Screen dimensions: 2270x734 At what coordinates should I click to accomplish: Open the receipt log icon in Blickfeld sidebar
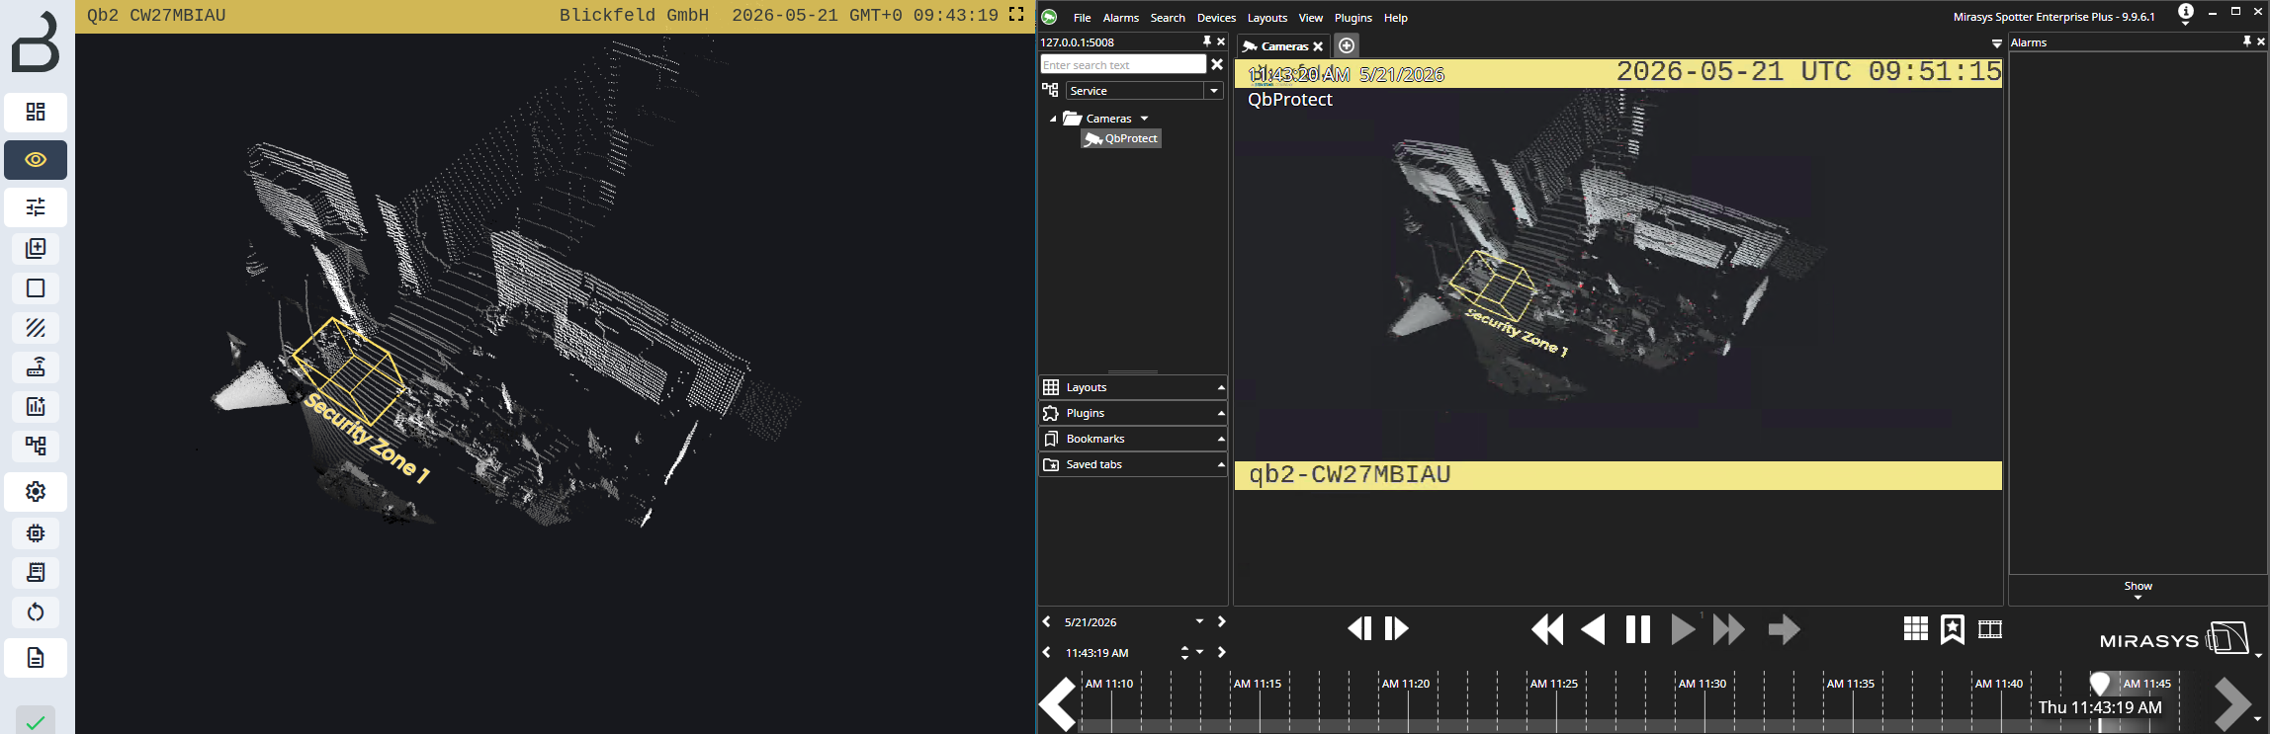pyautogui.click(x=36, y=572)
